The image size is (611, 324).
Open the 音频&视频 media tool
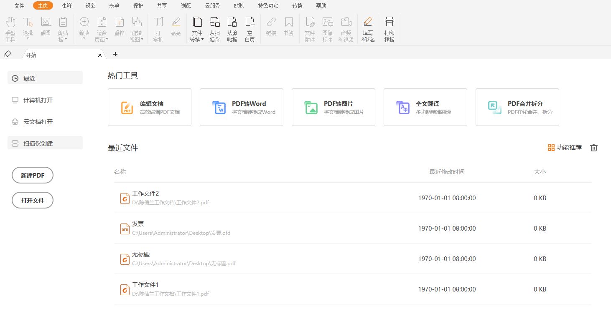point(346,28)
